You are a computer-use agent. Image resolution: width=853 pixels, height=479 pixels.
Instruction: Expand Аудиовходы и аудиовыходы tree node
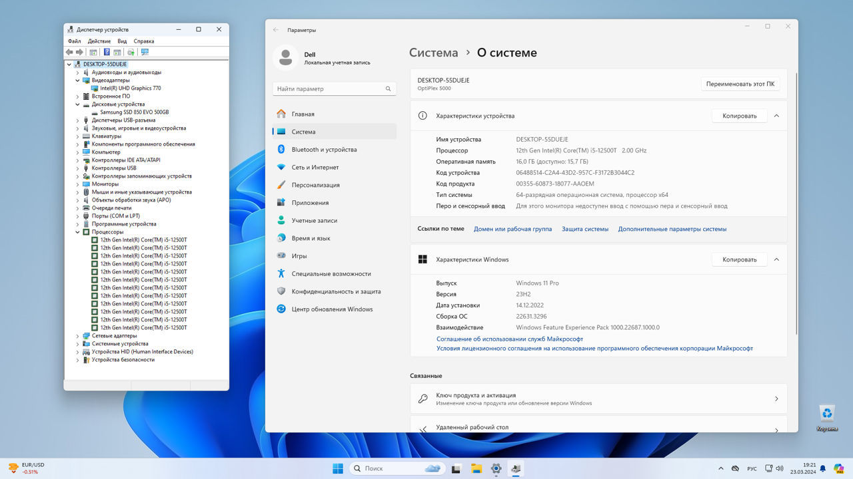(77, 73)
